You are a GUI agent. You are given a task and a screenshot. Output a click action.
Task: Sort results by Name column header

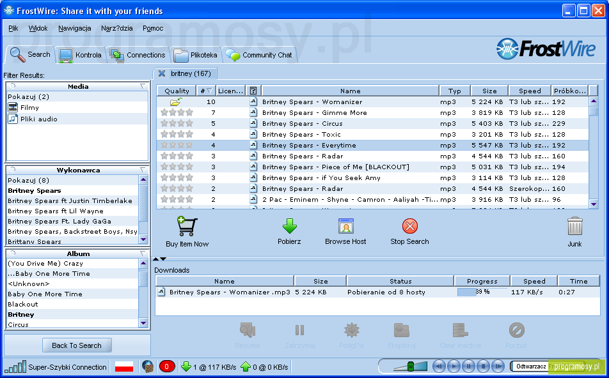351,91
